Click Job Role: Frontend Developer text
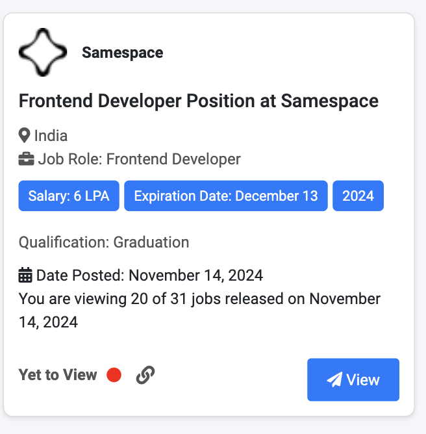Screen dimensions: 426x434 [x=140, y=159]
